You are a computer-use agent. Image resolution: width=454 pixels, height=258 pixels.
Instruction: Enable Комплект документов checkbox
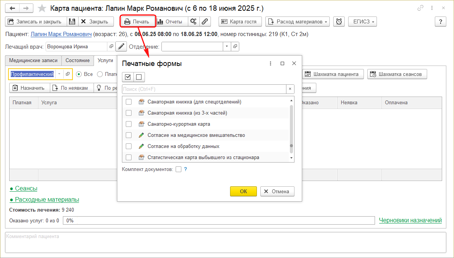click(x=178, y=169)
